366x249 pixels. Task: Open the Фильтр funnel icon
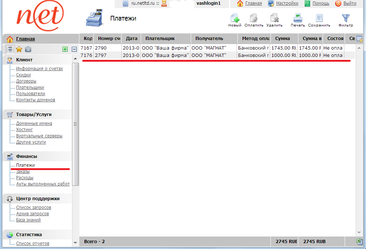(x=345, y=18)
